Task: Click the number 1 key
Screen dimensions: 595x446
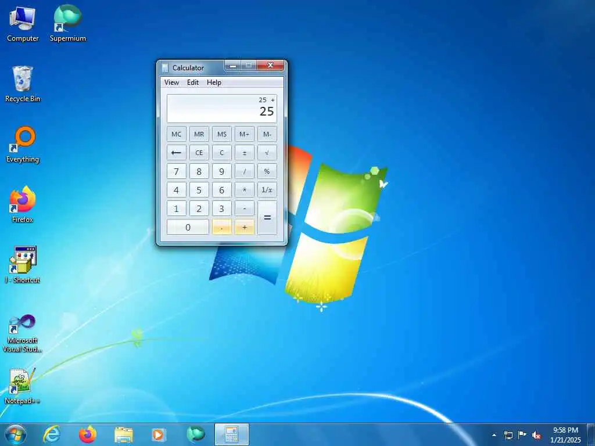Action: point(177,208)
